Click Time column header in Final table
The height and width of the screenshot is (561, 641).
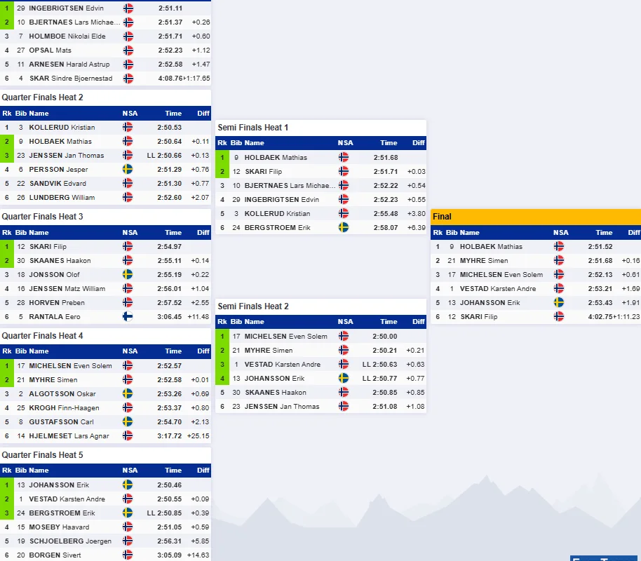pos(604,232)
